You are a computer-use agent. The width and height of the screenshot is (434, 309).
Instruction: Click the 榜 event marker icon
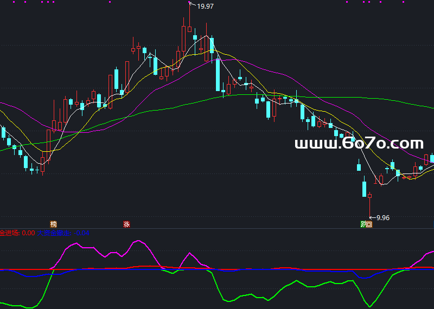coord(53,224)
